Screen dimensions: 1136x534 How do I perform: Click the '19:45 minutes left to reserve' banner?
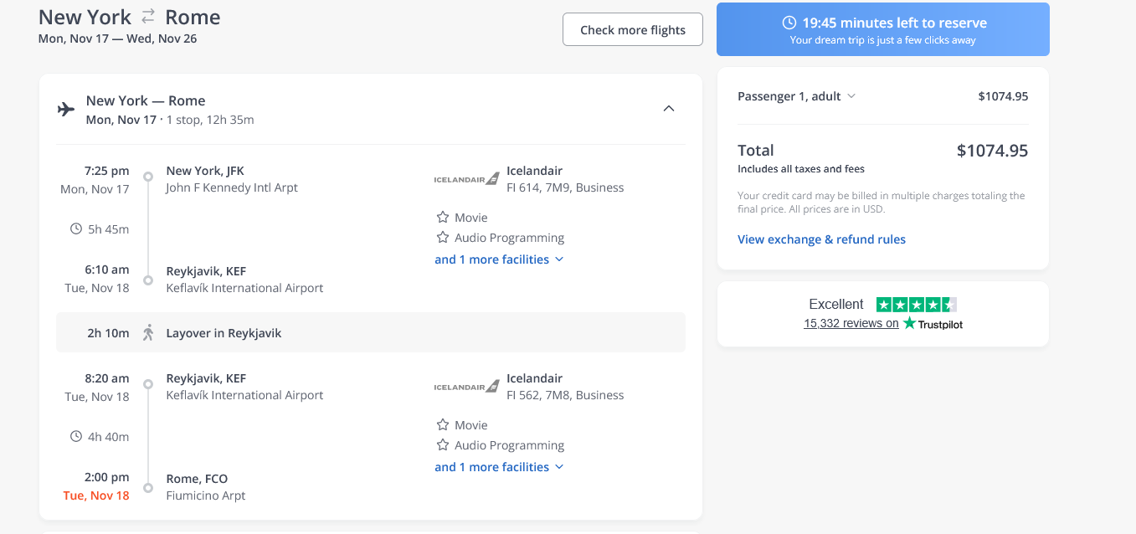coord(882,29)
